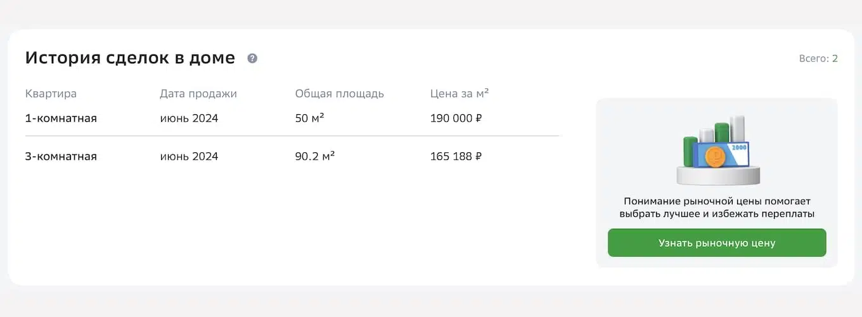Click the 'Цена за м²' column header
This screenshot has height=317, width=862.
point(460,94)
